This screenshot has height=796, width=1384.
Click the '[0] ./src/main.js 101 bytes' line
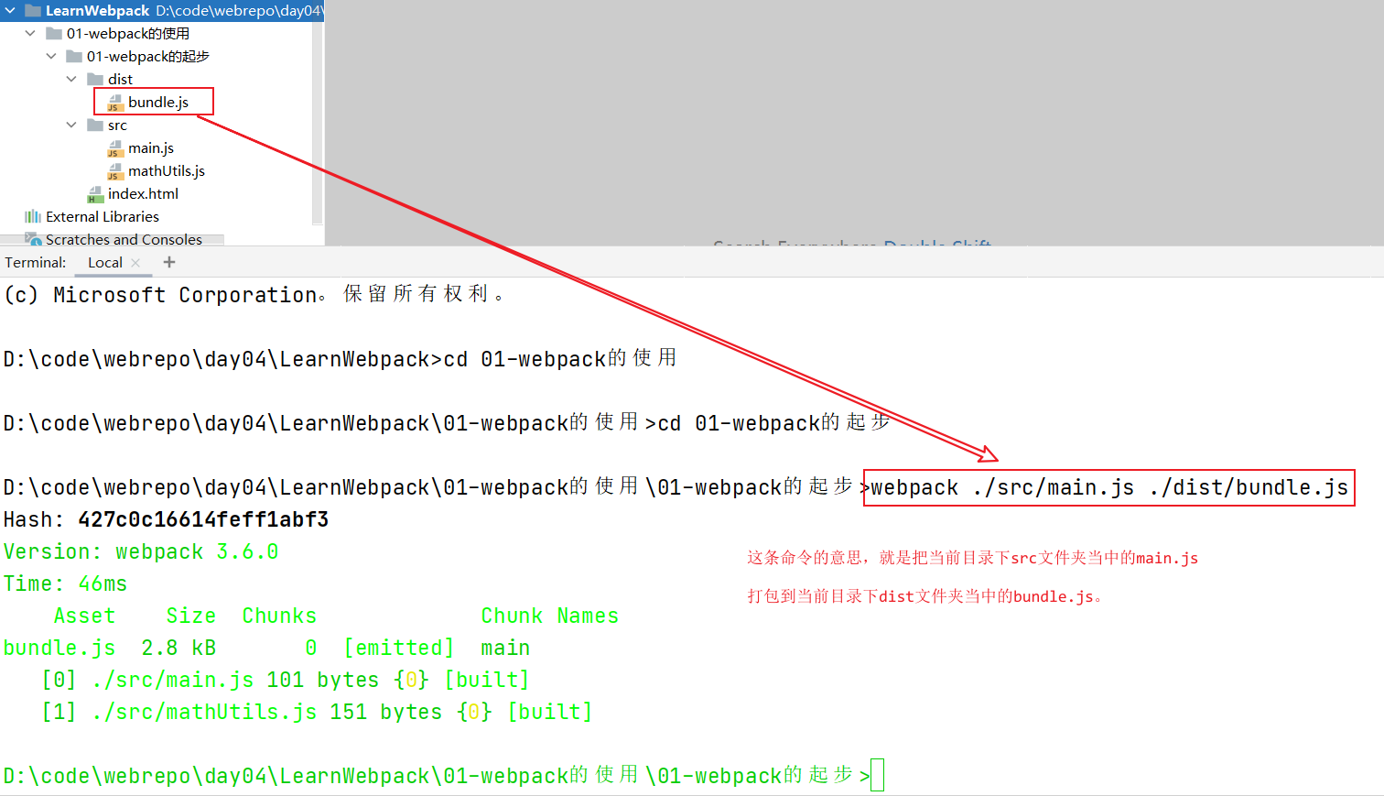click(286, 680)
